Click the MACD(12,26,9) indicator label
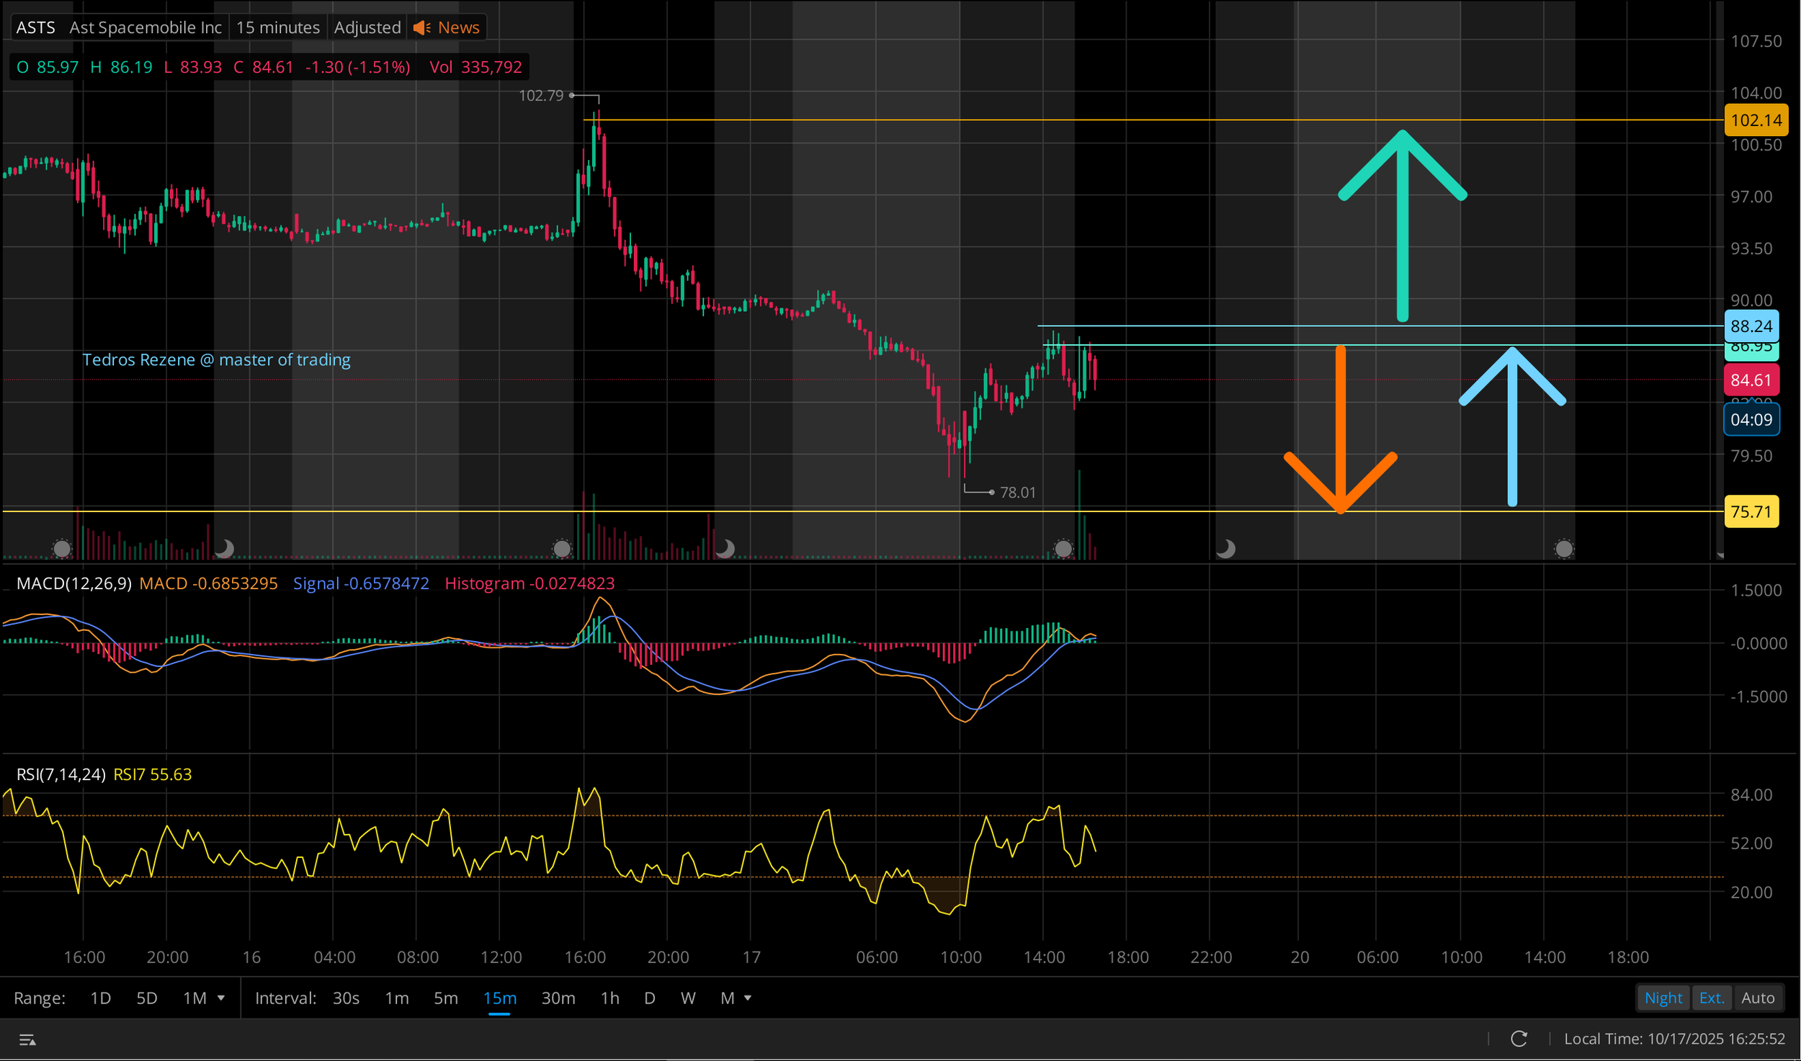The image size is (1801, 1061). (x=73, y=583)
